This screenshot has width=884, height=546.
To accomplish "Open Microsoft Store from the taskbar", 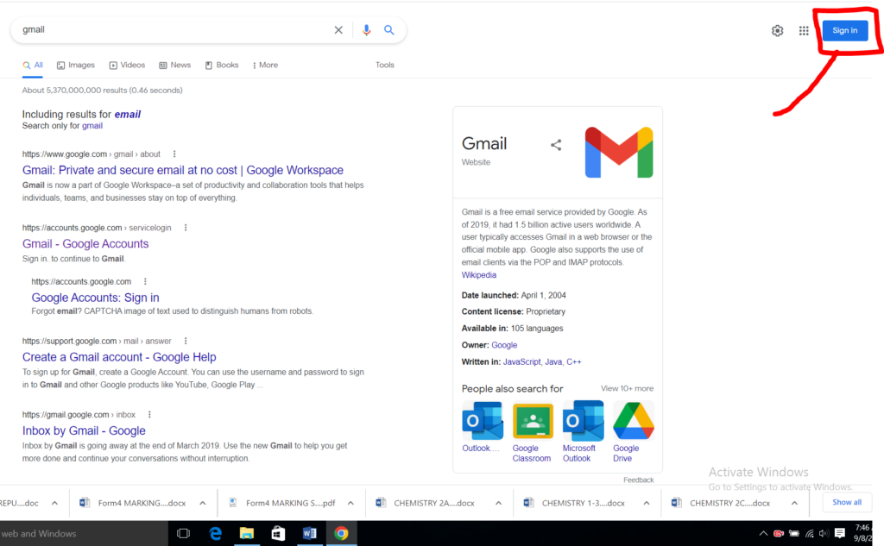I will click(x=278, y=533).
